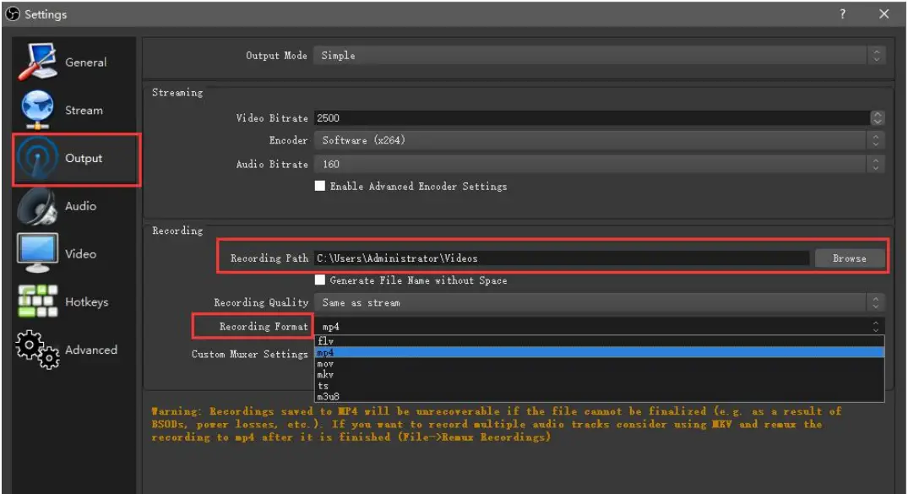The height and width of the screenshot is (494, 908).
Task: Switch to the Audio tab label
Action: (80, 206)
